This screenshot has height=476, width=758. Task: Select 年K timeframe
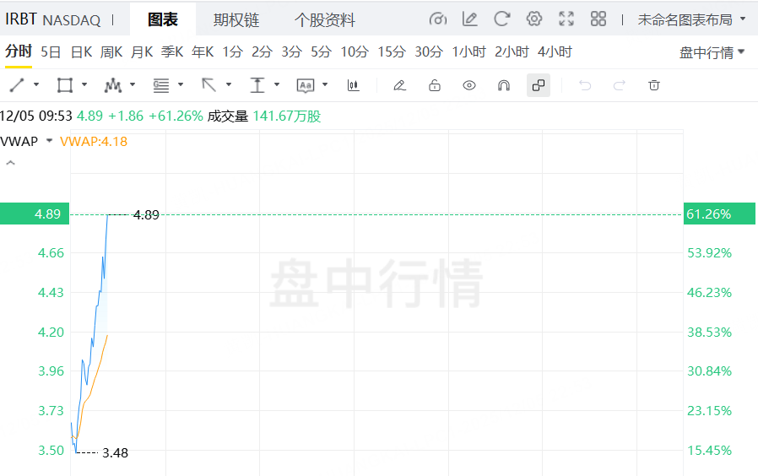(203, 51)
